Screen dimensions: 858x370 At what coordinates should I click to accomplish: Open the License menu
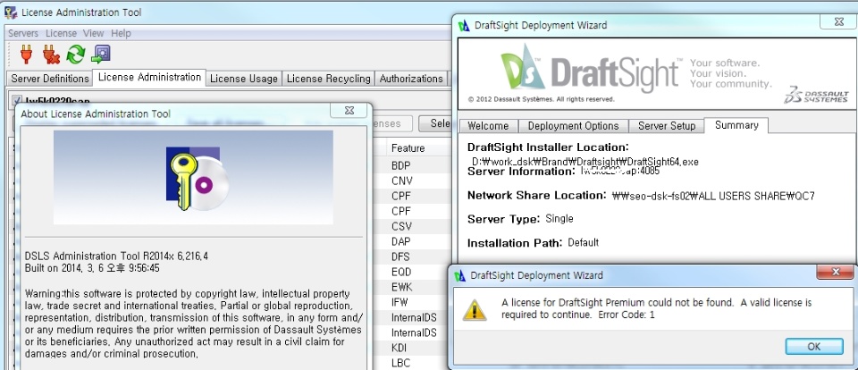point(61,33)
